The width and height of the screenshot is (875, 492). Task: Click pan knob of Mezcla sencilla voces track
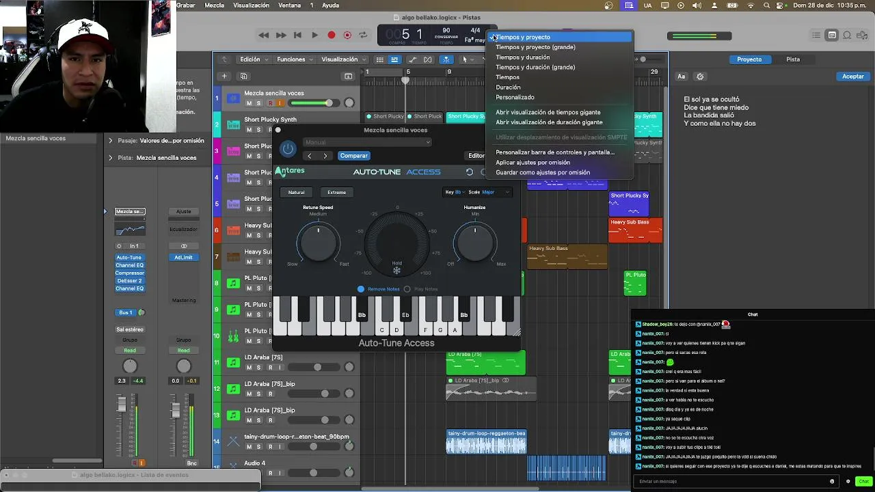coord(349,103)
